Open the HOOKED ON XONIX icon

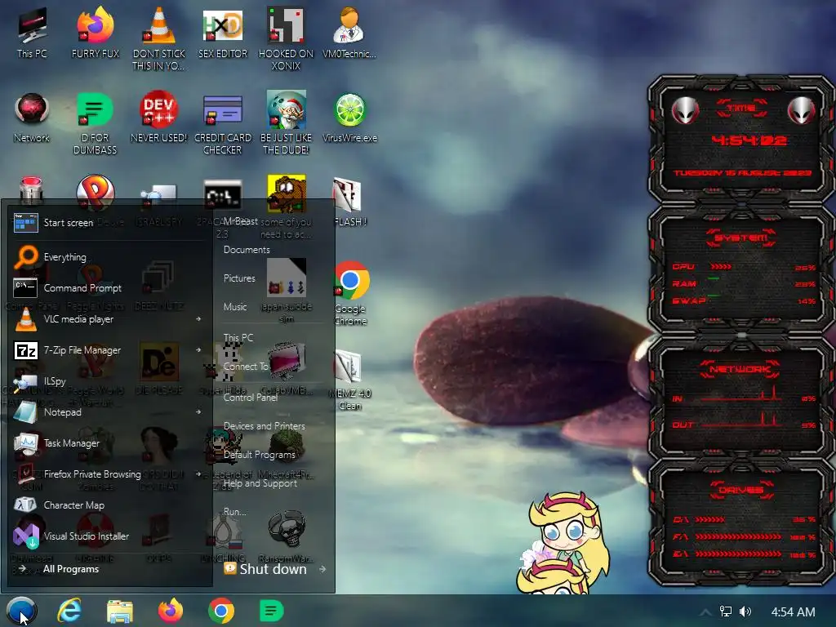[x=286, y=39]
